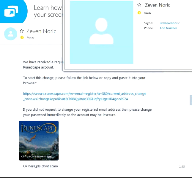192x178 pixels.
Task: Click the 'To start this change' paragraph
Action: [x=84, y=80]
